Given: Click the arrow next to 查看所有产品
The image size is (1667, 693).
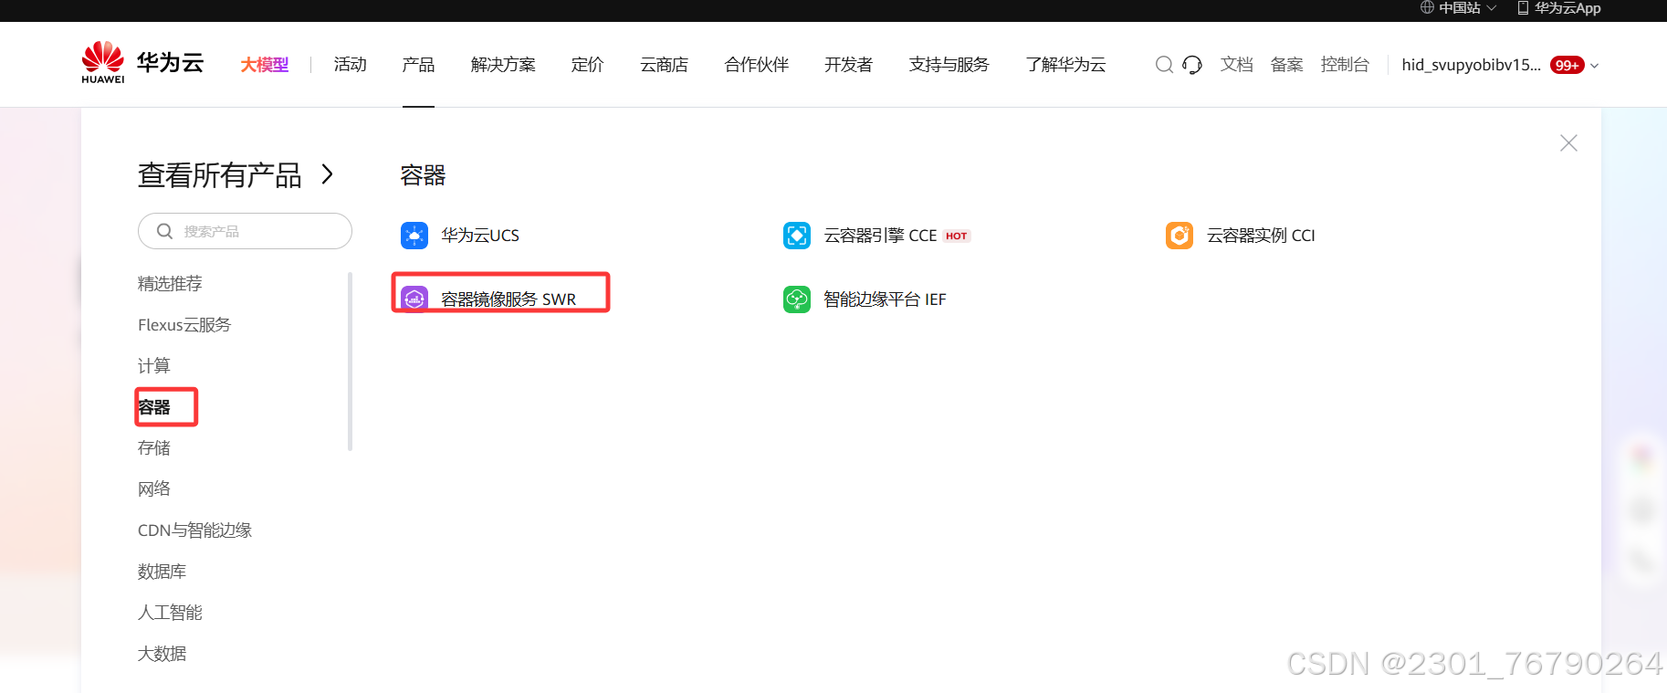Looking at the screenshot, I should [x=328, y=174].
